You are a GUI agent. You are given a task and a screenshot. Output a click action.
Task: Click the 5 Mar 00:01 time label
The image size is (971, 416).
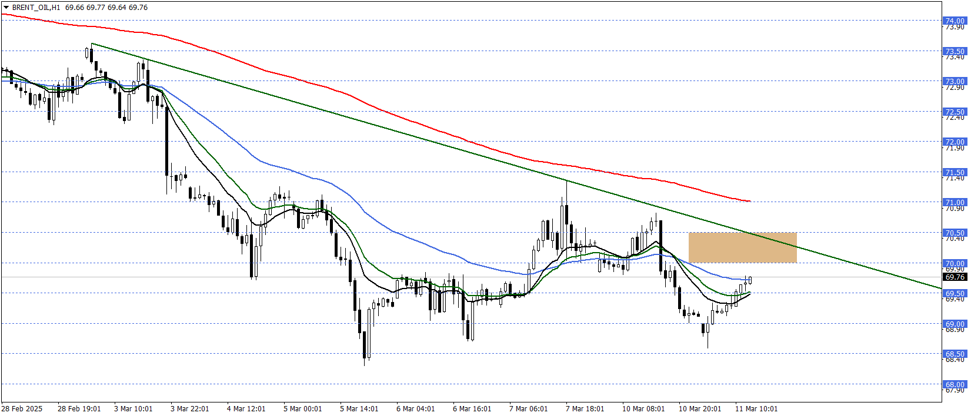303,408
